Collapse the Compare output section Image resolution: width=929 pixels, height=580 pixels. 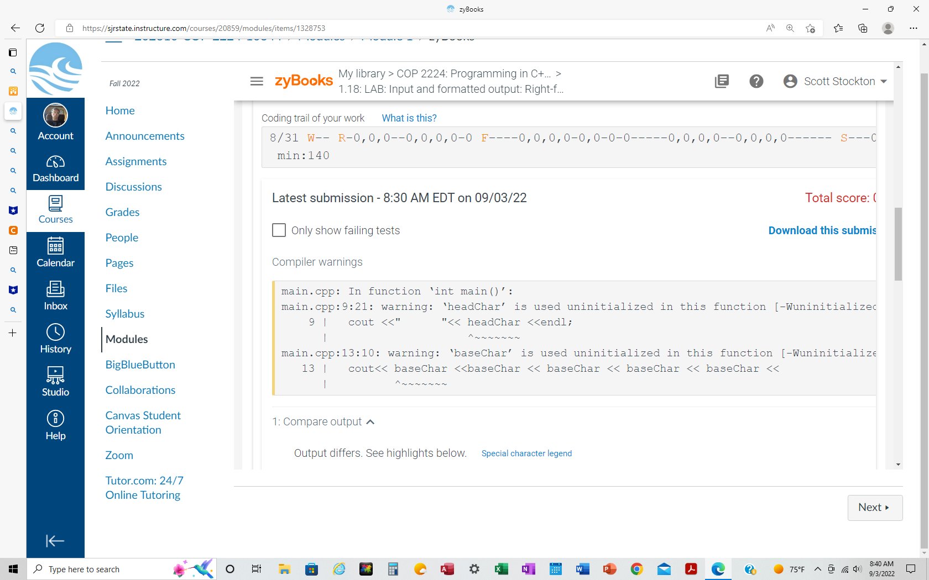[323, 422]
